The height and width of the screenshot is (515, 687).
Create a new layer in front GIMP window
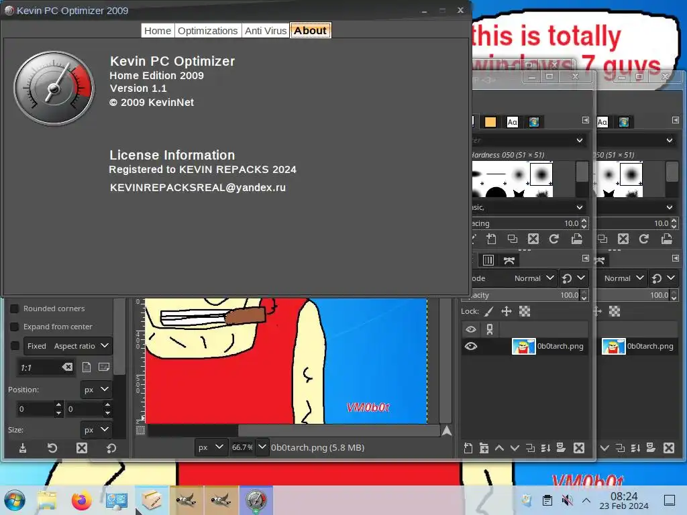tap(468, 448)
